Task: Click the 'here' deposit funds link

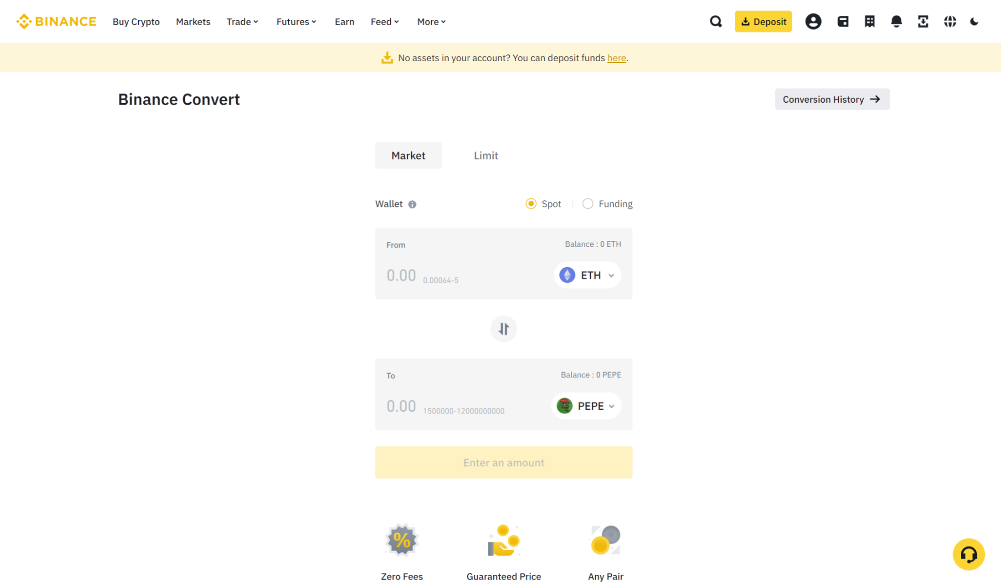Action: (617, 58)
